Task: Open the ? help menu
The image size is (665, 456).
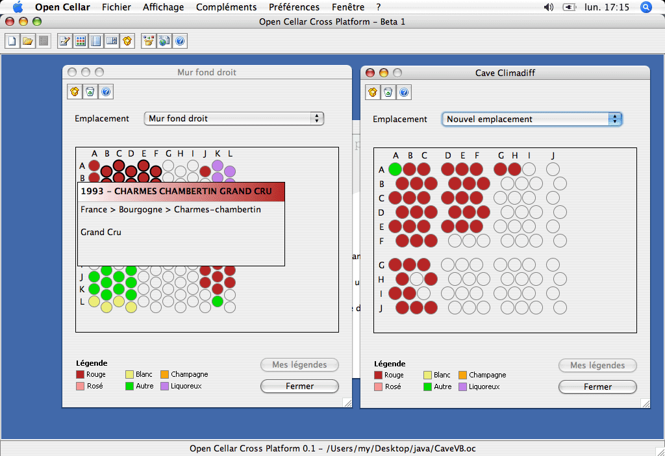Action: (x=379, y=7)
